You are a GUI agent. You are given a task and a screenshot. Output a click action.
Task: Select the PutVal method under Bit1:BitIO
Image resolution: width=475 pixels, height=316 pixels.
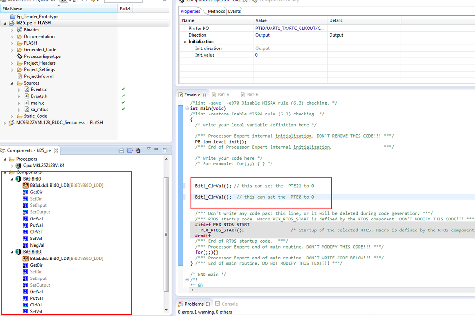(36, 226)
